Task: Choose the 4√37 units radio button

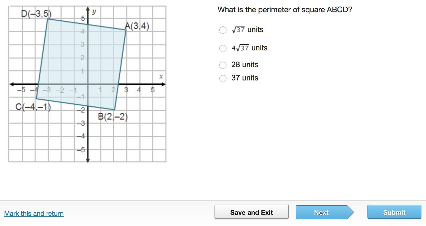Action: pyautogui.click(x=223, y=48)
